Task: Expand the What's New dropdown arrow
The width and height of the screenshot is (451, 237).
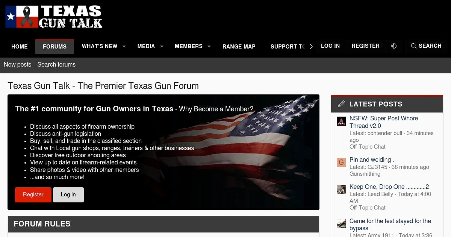Action: [x=124, y=47]
